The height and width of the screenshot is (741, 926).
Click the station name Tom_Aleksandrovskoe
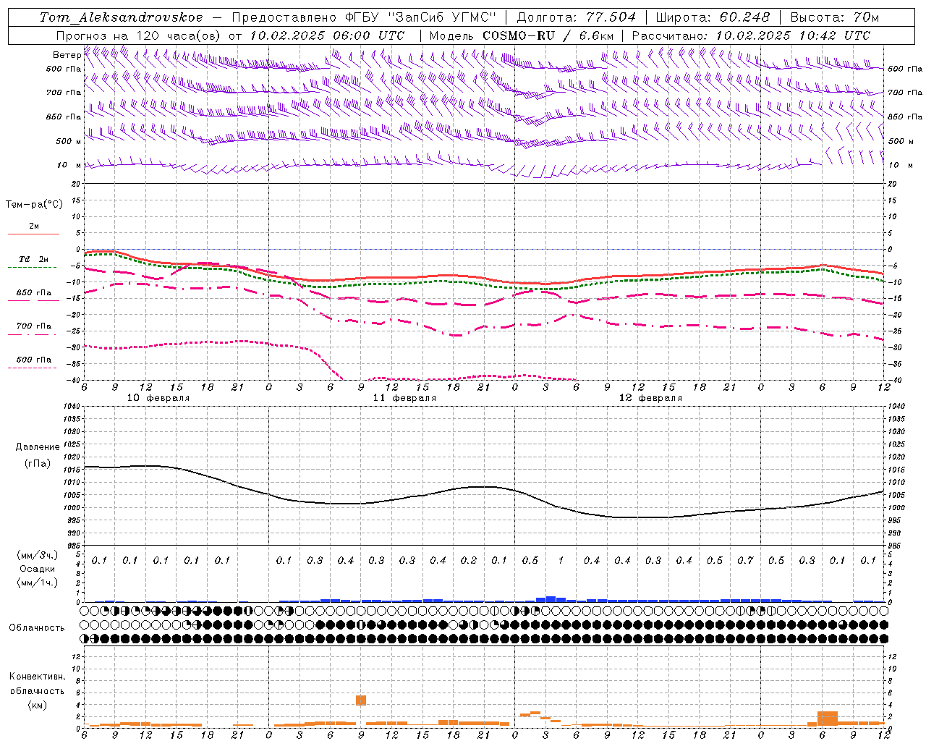click(x=121, y=17)
